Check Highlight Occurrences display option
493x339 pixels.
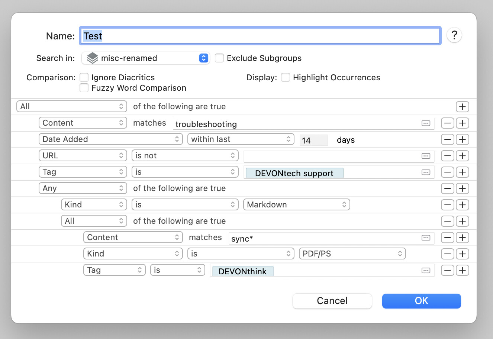point(286,77)
